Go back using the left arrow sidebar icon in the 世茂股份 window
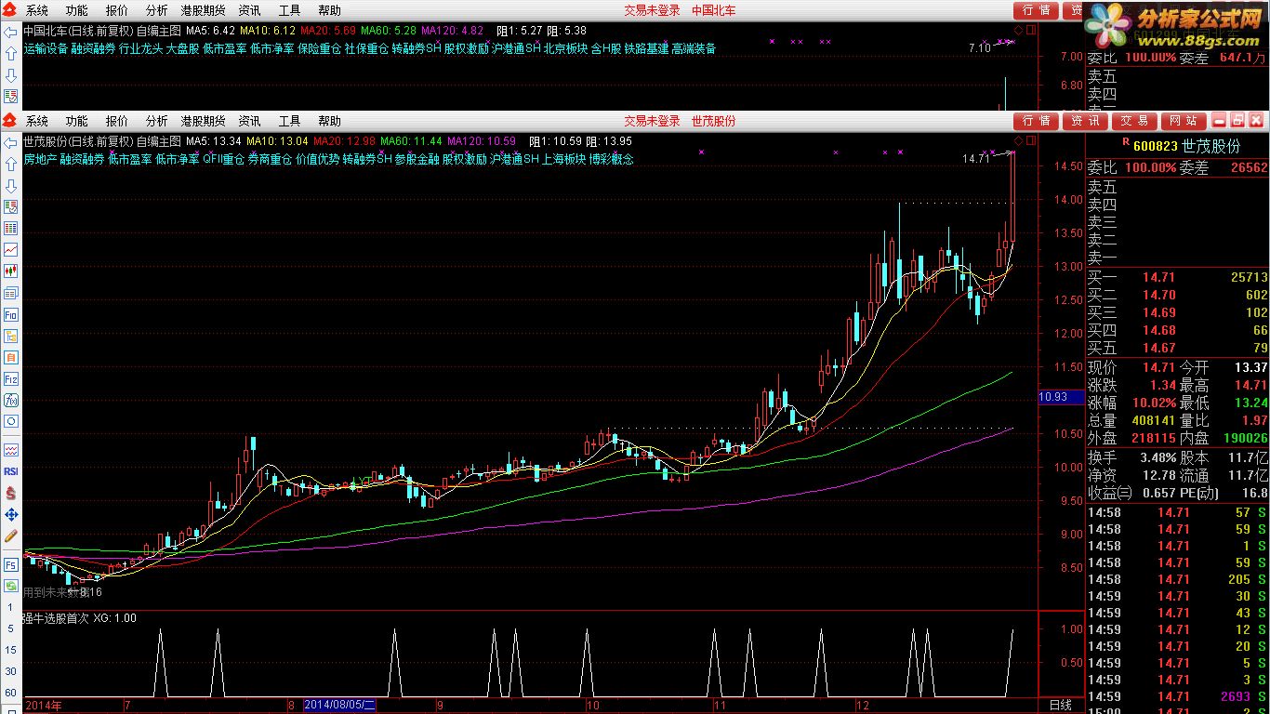 [x=10, y=141]
